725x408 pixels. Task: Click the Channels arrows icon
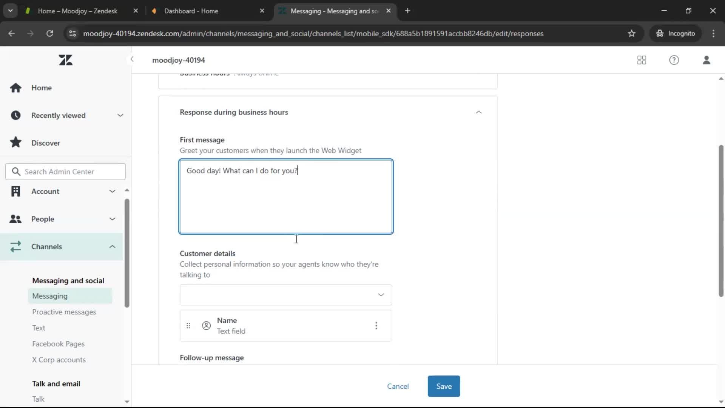[x=15, y=246]
